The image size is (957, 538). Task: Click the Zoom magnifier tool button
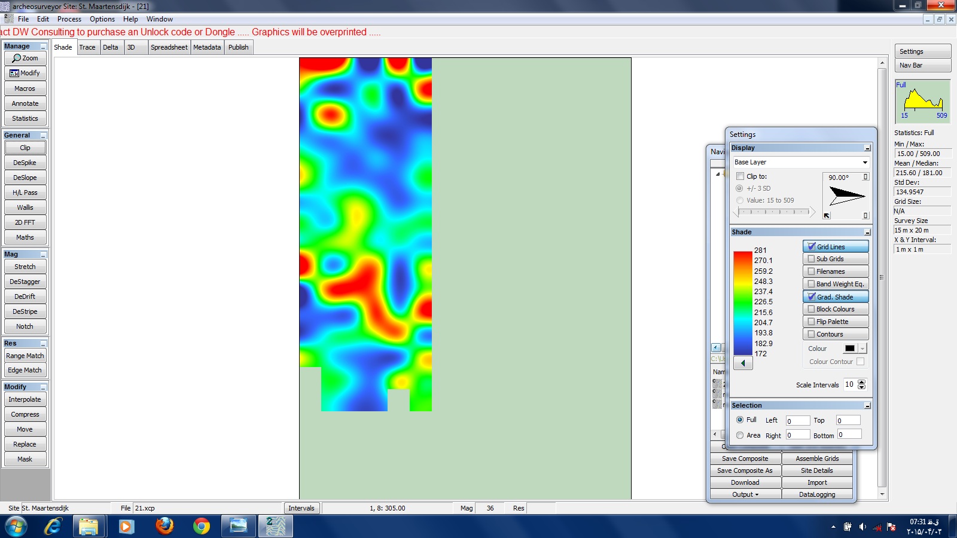25,58
